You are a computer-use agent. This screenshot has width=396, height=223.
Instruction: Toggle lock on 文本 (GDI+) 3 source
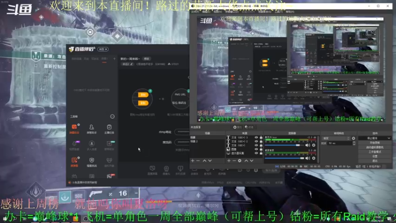click(261, 137)
